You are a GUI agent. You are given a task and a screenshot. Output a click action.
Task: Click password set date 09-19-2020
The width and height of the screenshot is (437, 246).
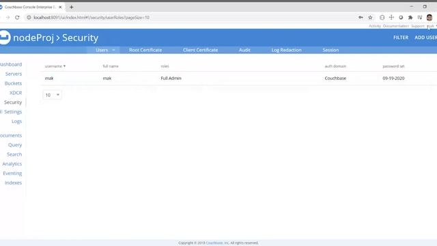click(x=393, y=79)
